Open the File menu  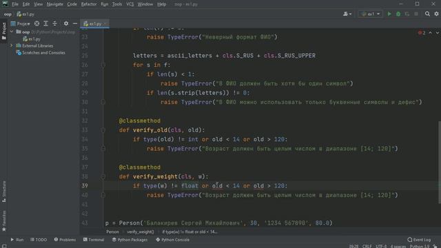pos(15,4)
